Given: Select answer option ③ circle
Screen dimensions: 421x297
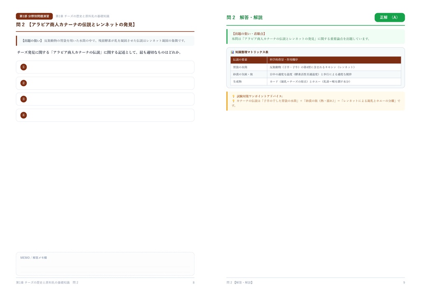Looking at the screenshot, I should pos(23,99).
